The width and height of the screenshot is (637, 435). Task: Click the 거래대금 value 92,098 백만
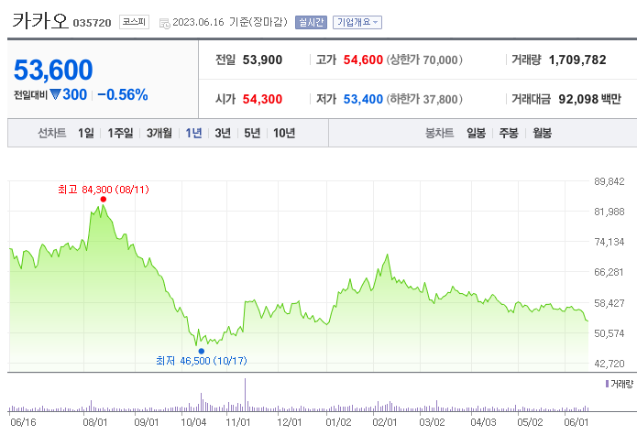(589, 100)
